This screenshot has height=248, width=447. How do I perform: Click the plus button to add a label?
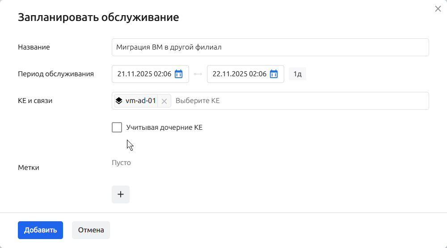(120, 194)
